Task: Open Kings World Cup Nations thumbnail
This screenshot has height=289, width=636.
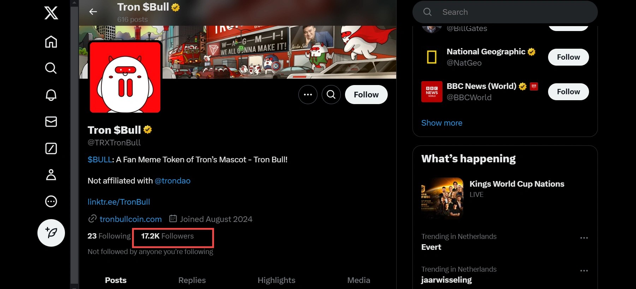Action: 442,198
